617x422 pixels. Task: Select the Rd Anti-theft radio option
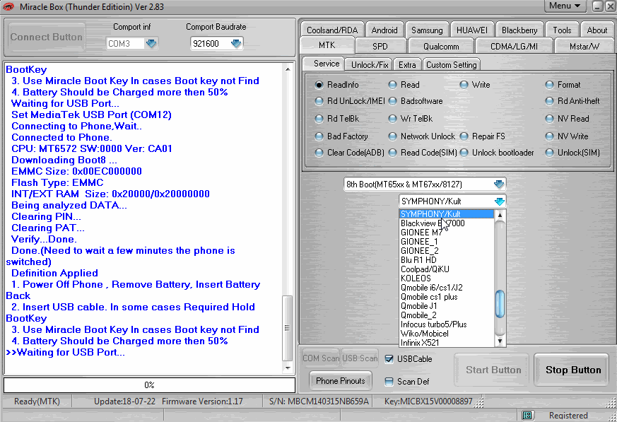(x=549, y=101)
